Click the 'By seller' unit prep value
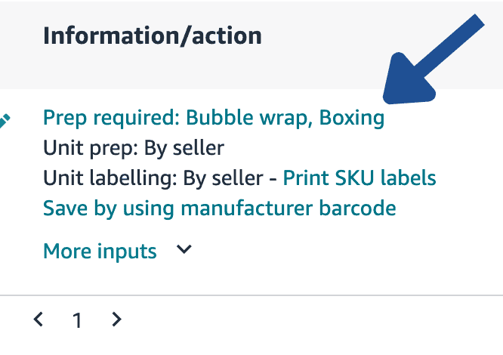The image size is (503, 355). click(184, 148)
